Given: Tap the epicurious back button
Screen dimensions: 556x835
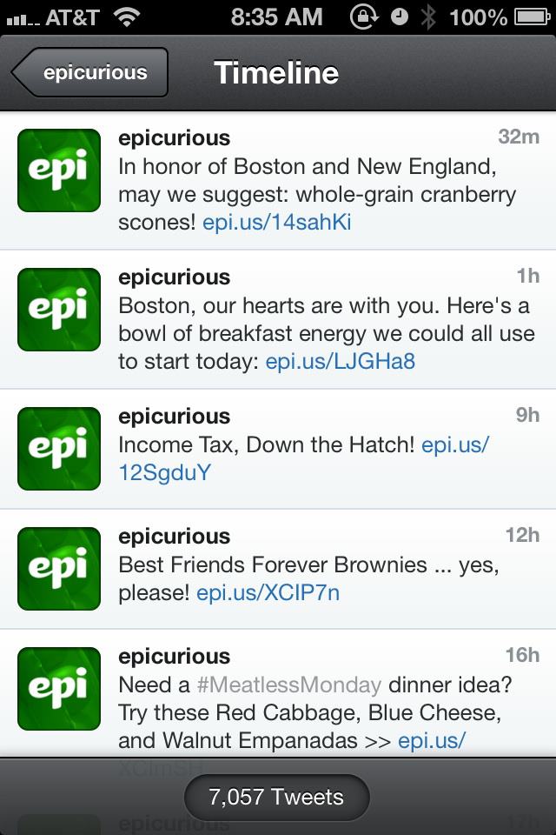Looking at the screenshot, I should pos(90,72).
